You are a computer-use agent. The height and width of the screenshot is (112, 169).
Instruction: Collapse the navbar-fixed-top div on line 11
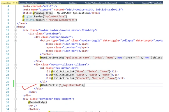[15, 30]
